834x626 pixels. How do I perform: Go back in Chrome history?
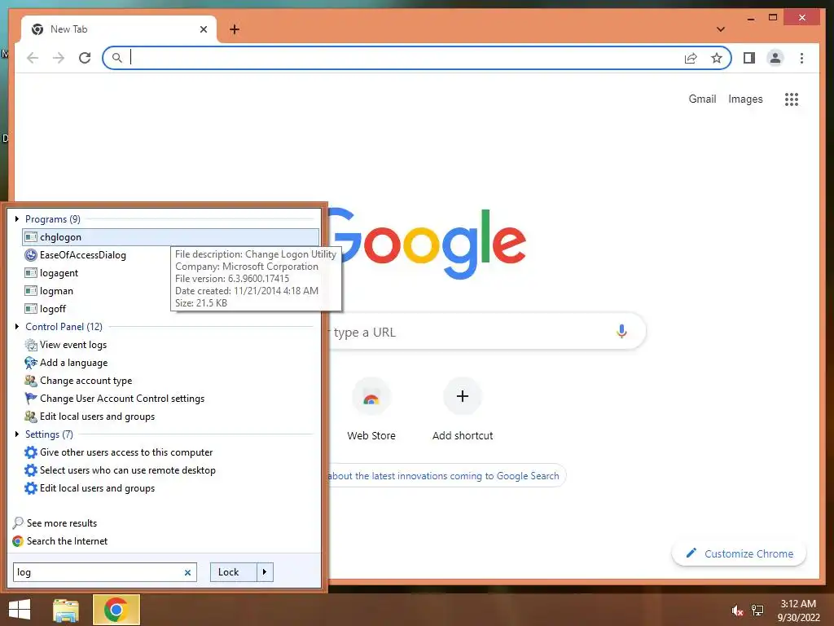click(x=33, y=58)
